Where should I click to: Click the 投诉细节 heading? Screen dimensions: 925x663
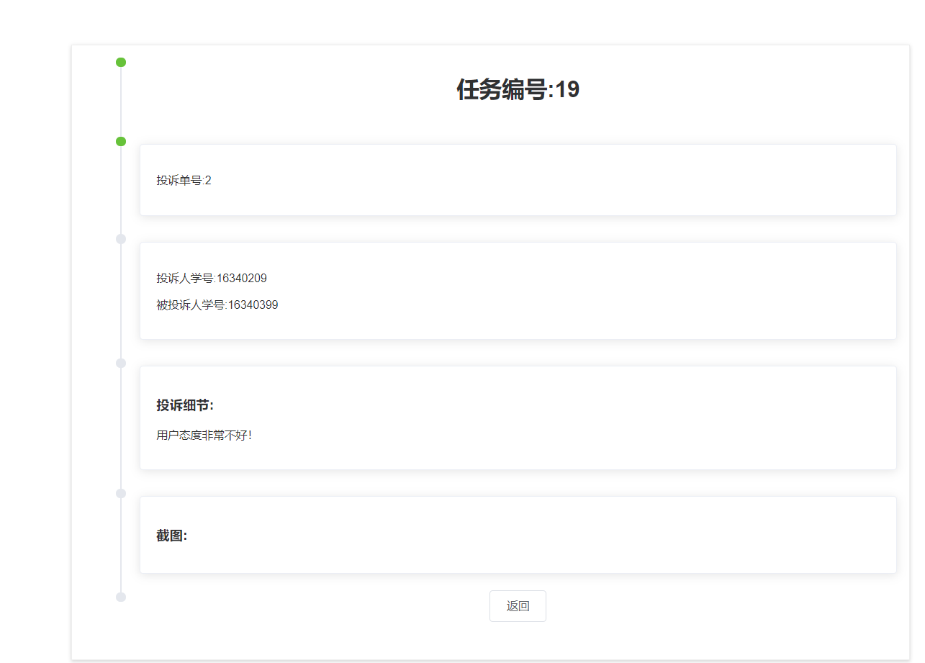(x=185, y=405)
